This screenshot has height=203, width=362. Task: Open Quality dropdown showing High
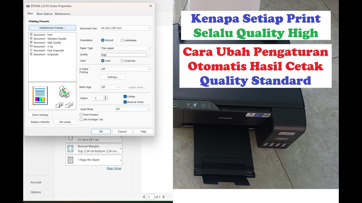(126, 55)
